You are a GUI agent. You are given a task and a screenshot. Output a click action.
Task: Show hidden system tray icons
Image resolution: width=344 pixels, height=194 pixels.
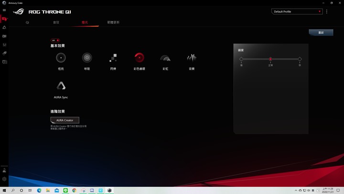296,191
